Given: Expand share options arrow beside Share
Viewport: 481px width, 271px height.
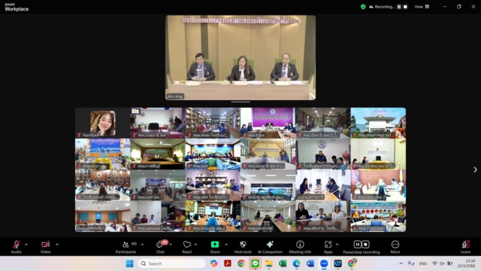Looking at the screenshot, I should [x=226, y=244].
